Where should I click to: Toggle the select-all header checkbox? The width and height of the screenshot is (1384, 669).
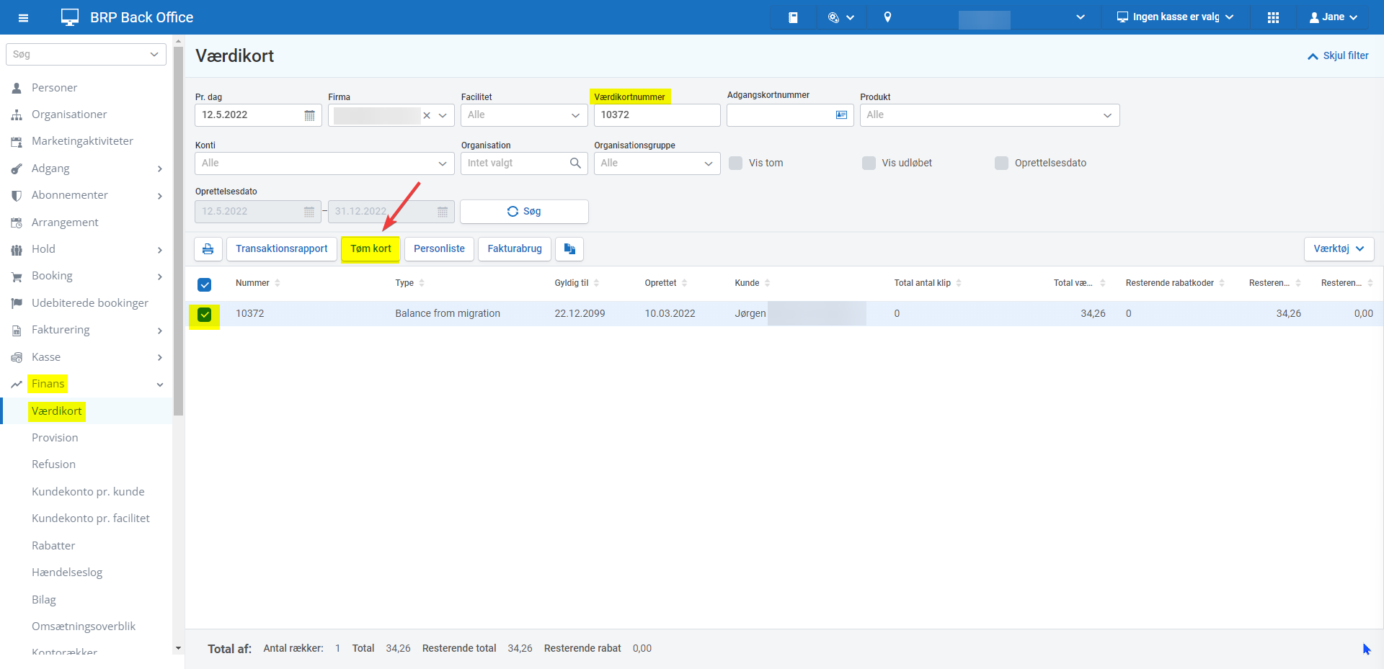click(x=205, y=284)
